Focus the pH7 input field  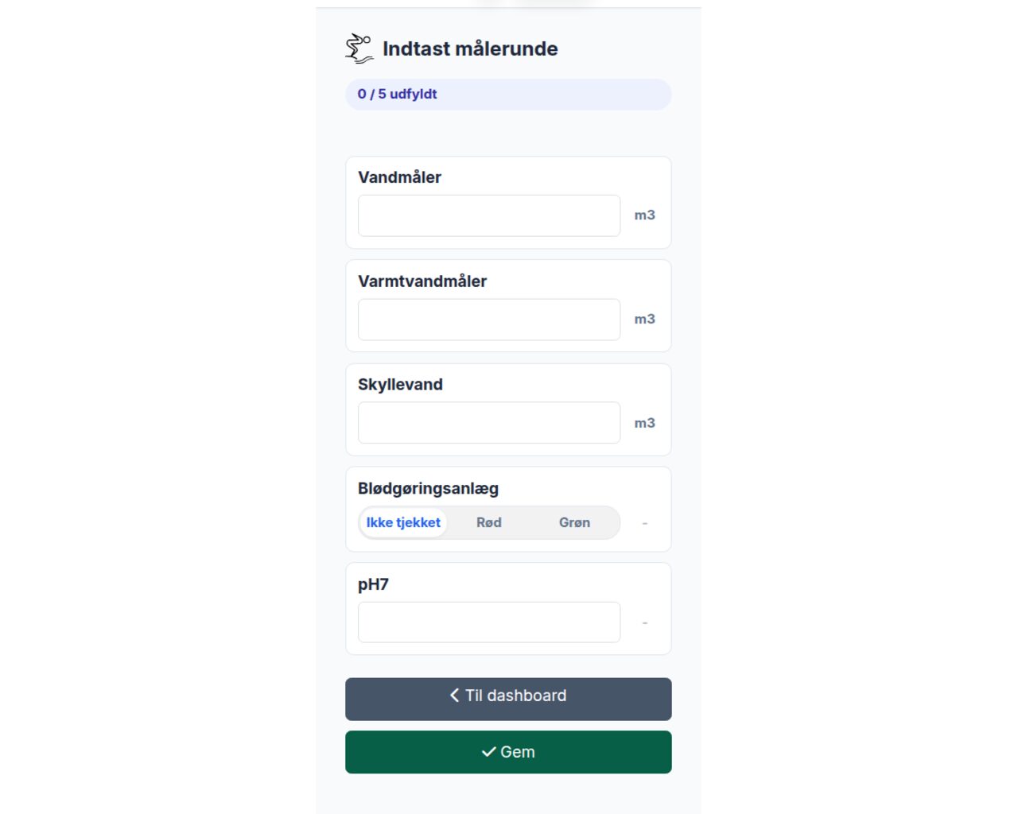tap(489, 622)
